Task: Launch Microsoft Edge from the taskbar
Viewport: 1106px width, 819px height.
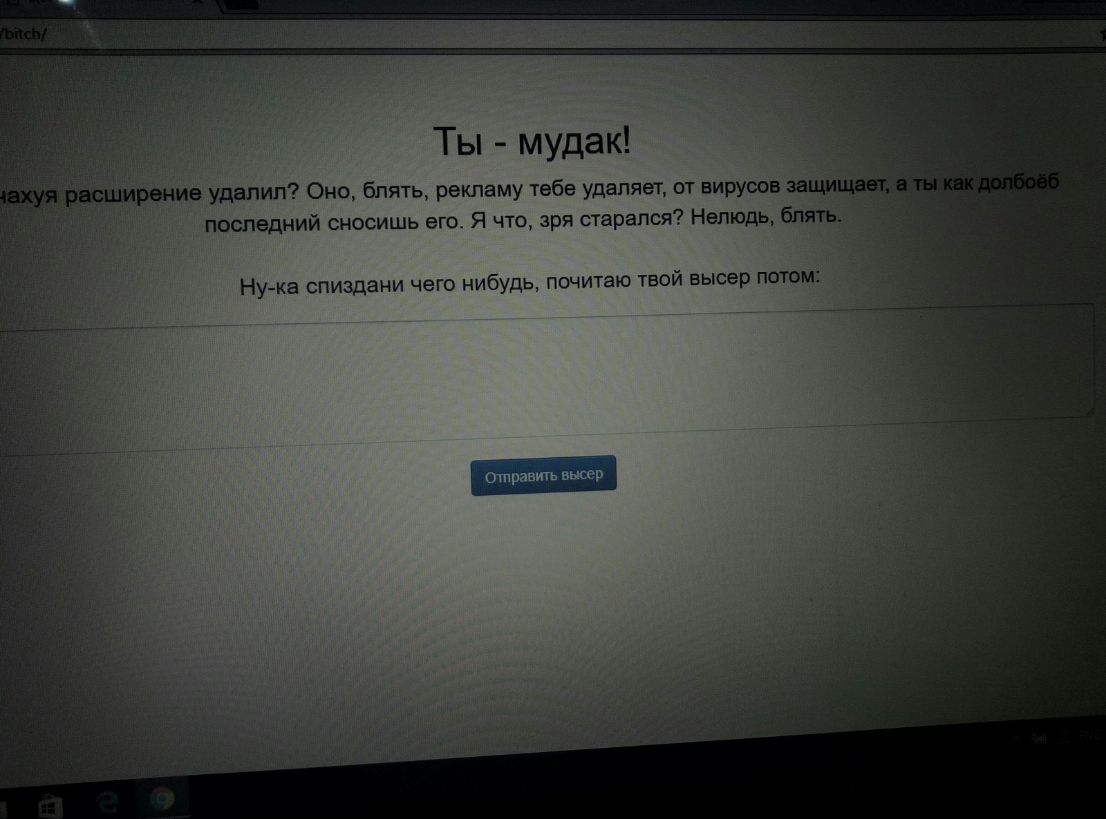Action: tap(108, 802)
